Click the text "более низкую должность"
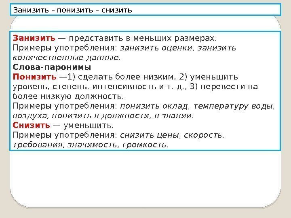The height and width of the screenshot is (218, 291). [x=67, y=96]
